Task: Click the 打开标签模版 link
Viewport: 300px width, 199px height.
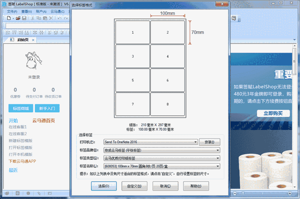Action: (21, 147)
